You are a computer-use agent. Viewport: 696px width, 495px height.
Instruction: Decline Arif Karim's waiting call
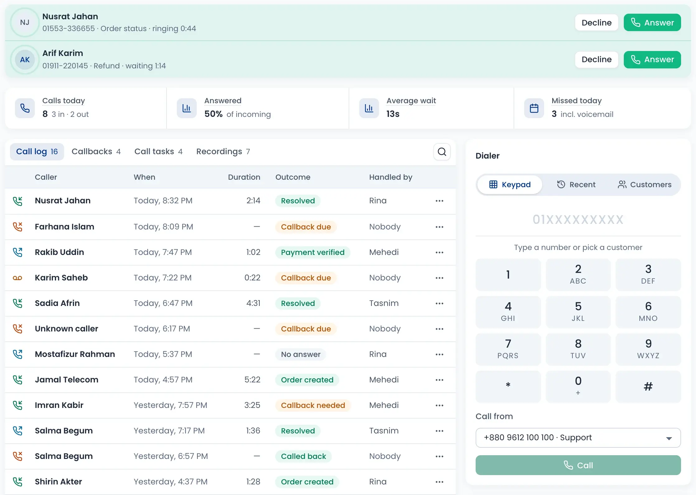click(x=596, y=60)
